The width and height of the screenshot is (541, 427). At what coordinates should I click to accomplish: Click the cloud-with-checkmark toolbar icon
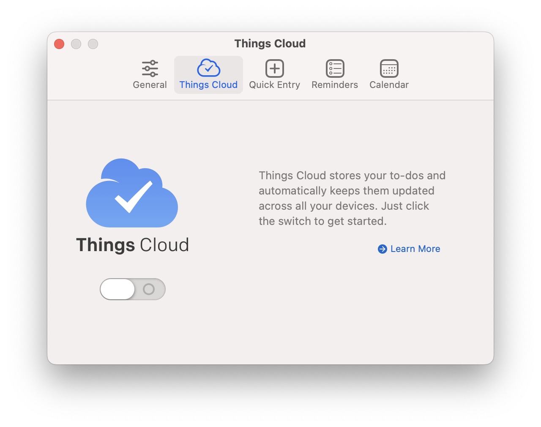coord(208,68)
